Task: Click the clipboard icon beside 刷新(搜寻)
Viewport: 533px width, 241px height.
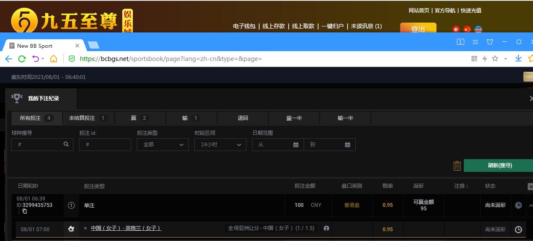Action: coord(457,166)
